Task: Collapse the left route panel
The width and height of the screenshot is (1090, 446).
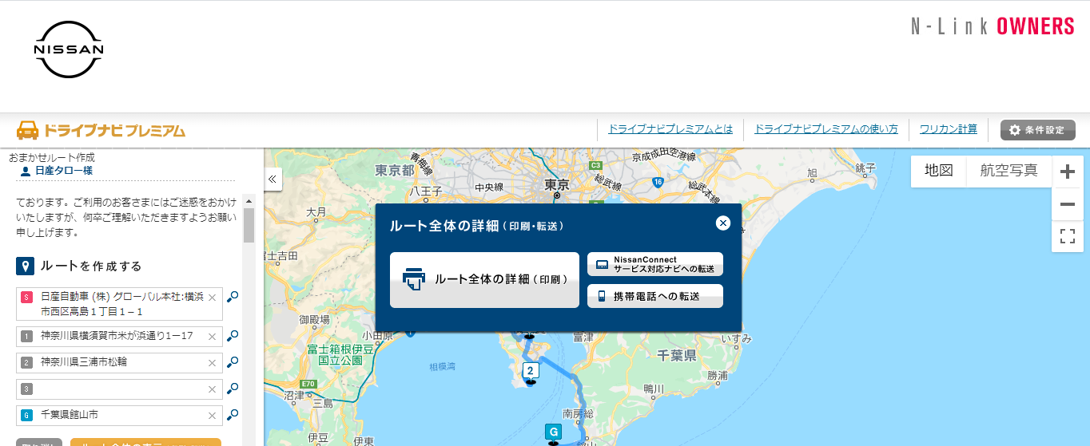Action: pyautogui.click(x=272, y=180)
